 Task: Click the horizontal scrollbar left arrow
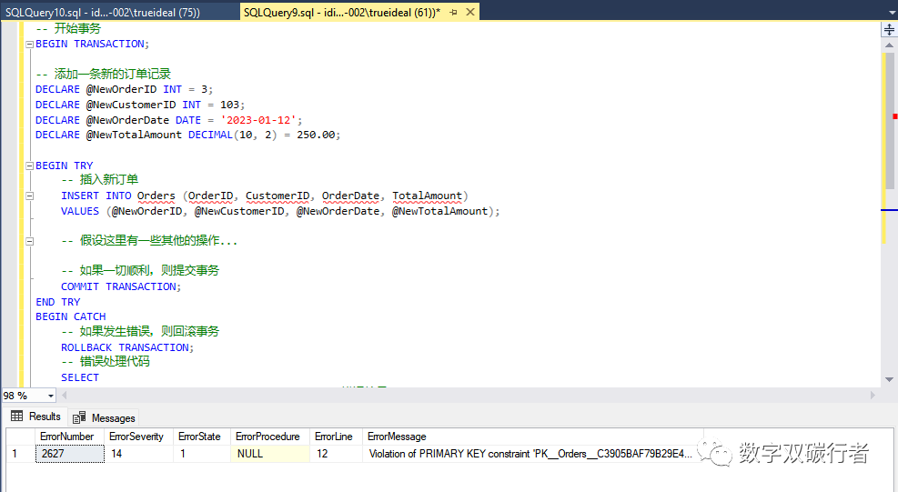(64, 396)
